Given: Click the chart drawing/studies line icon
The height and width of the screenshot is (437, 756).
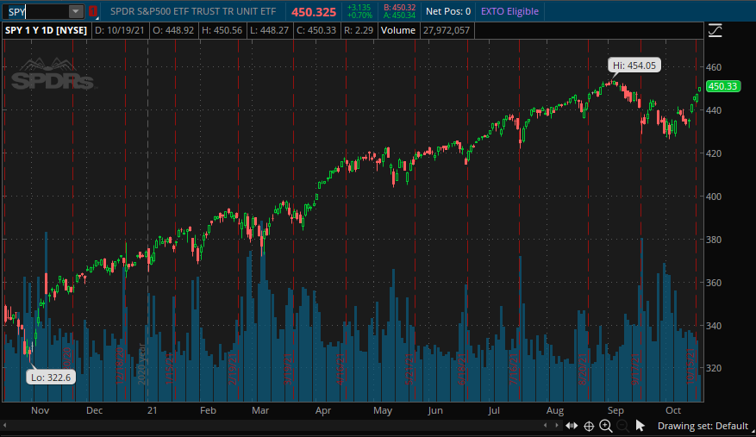Looking at the screenshot, I should coord(715,31).
